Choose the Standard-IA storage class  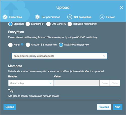click(x=28, y=24)
